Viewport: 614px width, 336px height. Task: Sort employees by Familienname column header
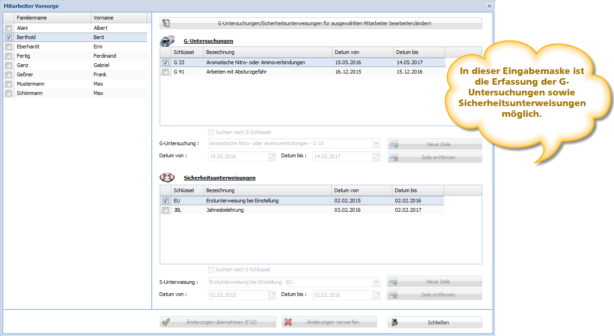(52, 18)
